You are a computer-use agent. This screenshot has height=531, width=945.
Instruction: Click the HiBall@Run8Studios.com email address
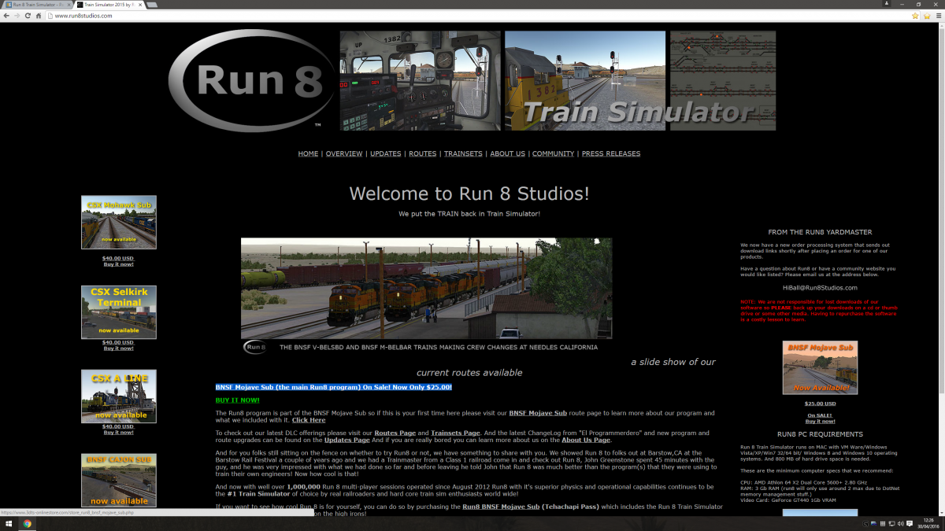(x=820, y=288)
